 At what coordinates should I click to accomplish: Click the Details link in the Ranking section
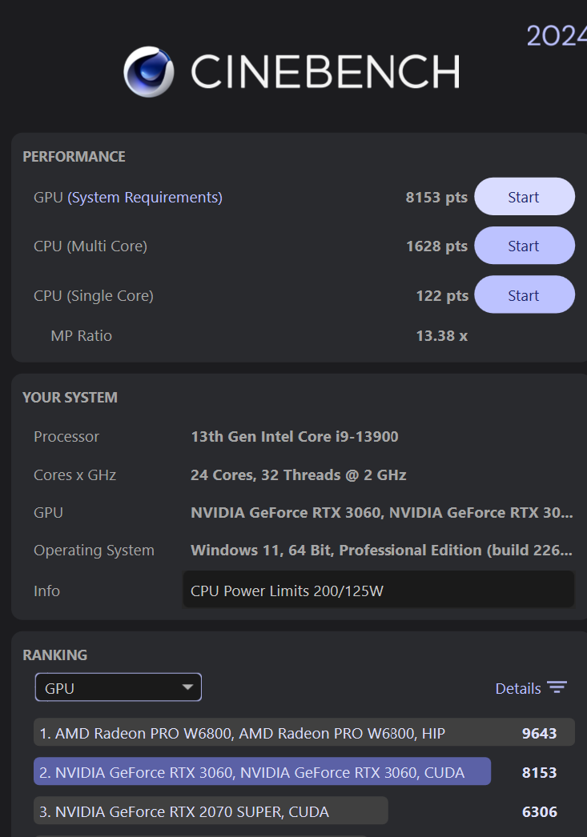pyautogui.click(x=517, y=687)
